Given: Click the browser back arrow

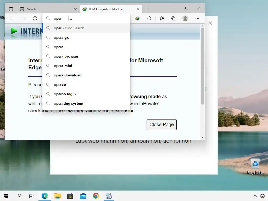Looking at the screenshot, I should [12, 18].
